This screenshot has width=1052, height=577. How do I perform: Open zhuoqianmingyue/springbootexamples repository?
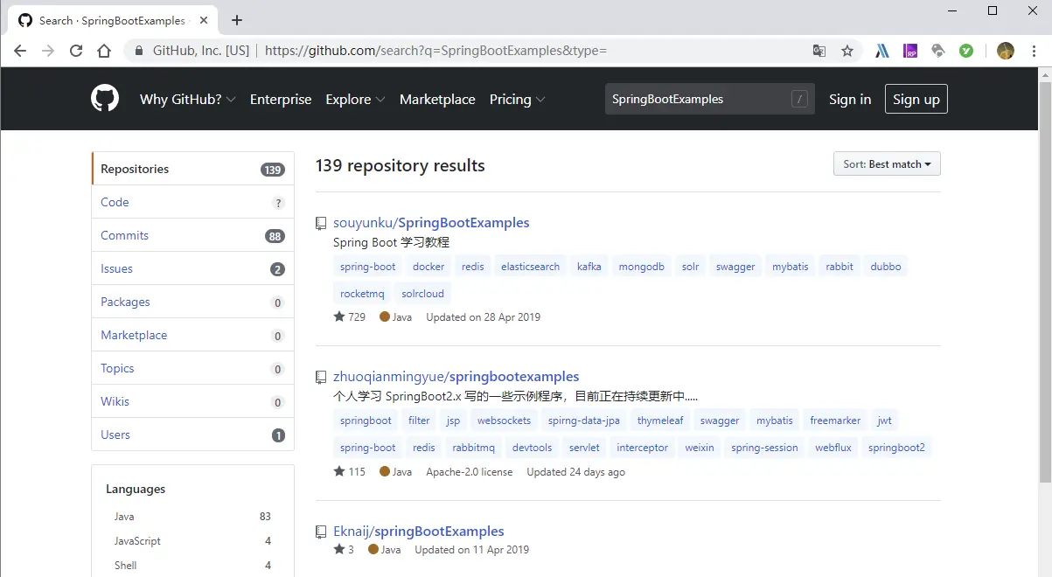(456, 377)
